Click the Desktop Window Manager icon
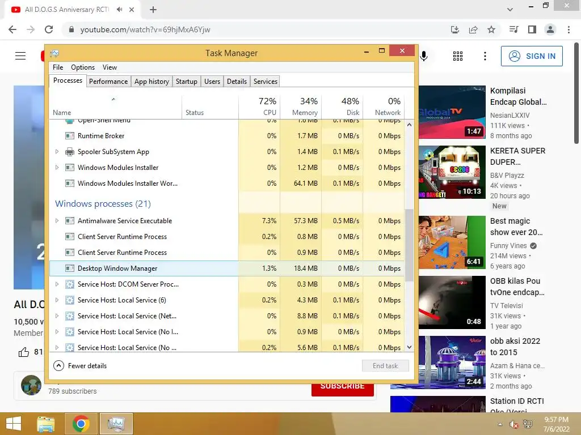Image resolution: width=581 pixels, height=435 pixels. point(70,268)
